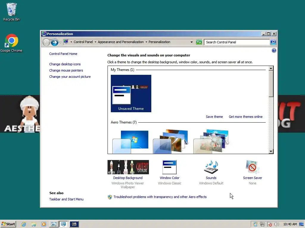This screenshot has width=305, height=228.
Task: Expand the dropdown before Control Panel breadcrumb
Action: tap(71, 42)
